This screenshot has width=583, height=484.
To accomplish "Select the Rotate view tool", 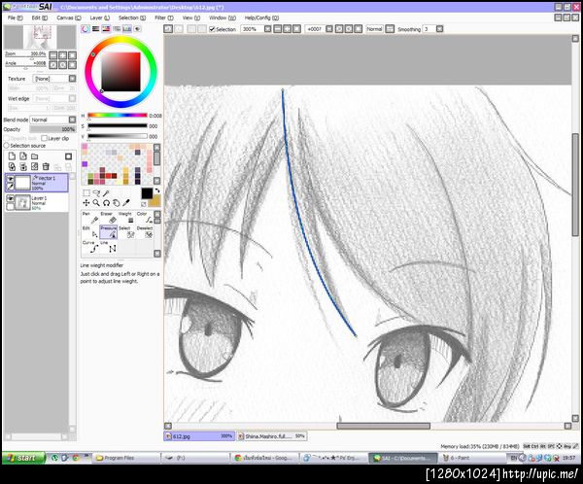I will point(106,203).
